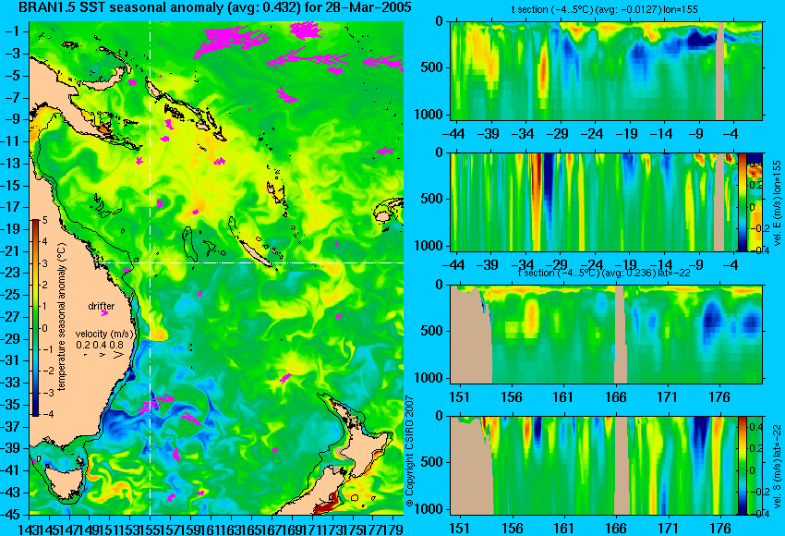Image resolution: width=785 pixels, height=536 pixels.
Task: Click the '166' label under the bottom velocity section
Action: coord(616,529)
